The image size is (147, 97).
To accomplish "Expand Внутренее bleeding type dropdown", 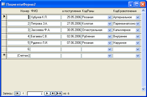I will [x=138, y=37].
